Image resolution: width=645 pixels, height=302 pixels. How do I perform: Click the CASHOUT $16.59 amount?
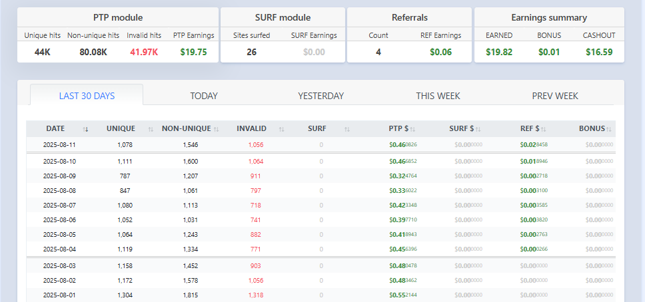click(599, 52)
